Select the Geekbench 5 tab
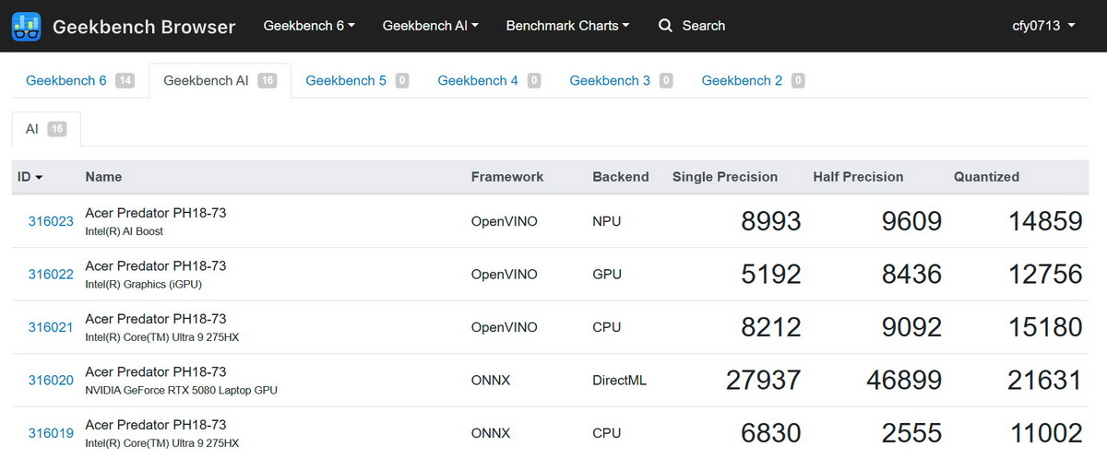The height and width of the screenshot is (458, 1107). tap(346, 80)
